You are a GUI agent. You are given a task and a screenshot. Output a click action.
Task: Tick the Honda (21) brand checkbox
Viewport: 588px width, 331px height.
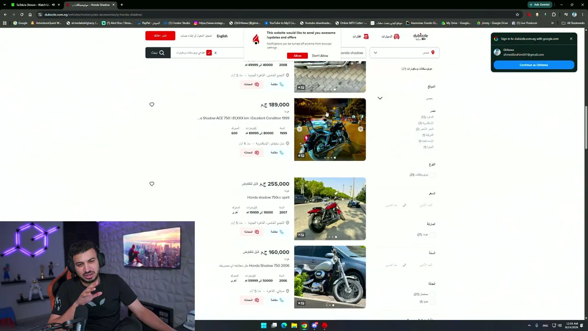coord(432,235)
